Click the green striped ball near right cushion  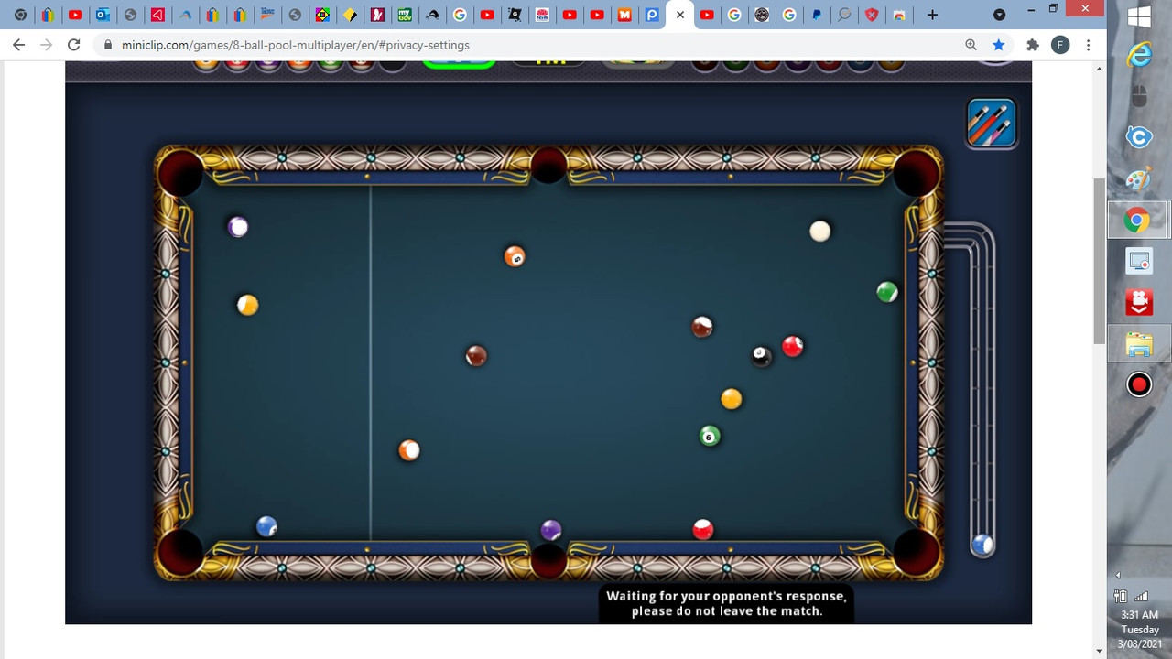click(887, 292)
